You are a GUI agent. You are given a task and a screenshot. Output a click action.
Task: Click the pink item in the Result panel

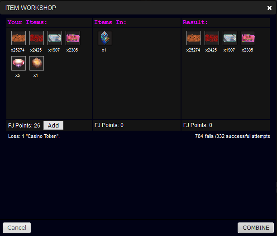(248, 38)
